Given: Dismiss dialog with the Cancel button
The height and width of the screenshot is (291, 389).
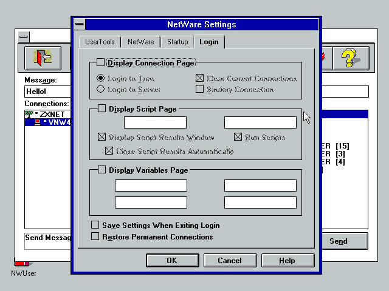Looking at the screenshot, I should pyautogui.click(x=230, y=260).
